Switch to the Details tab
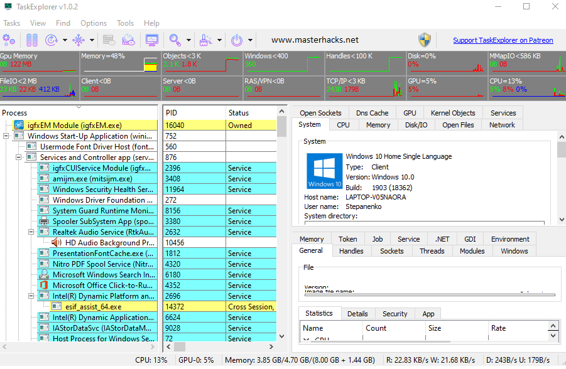 [x=357, y=314]
